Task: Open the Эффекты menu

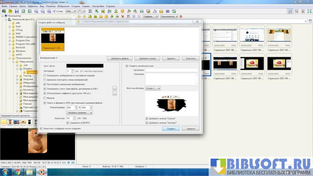Action: tap(33, 7)
